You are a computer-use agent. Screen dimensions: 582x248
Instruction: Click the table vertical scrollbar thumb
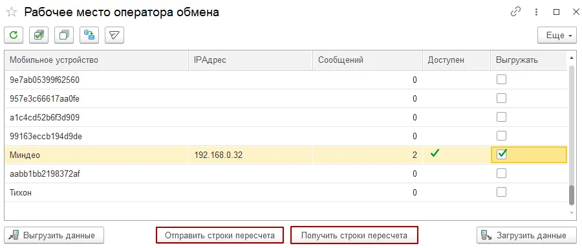click(x=572, y=195)
